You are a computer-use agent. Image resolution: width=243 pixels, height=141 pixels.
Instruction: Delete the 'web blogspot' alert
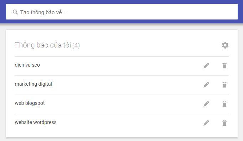224,104
